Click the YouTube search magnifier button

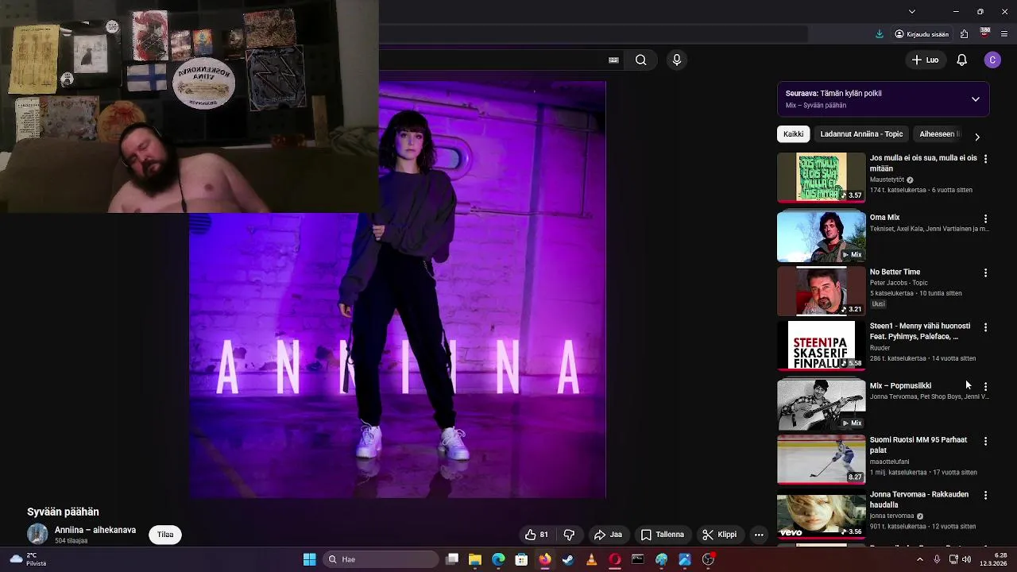640,60
